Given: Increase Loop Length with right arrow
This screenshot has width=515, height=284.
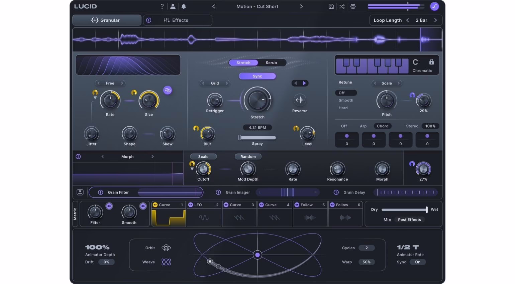Looking at the screenshot, I should coord(435,20).
